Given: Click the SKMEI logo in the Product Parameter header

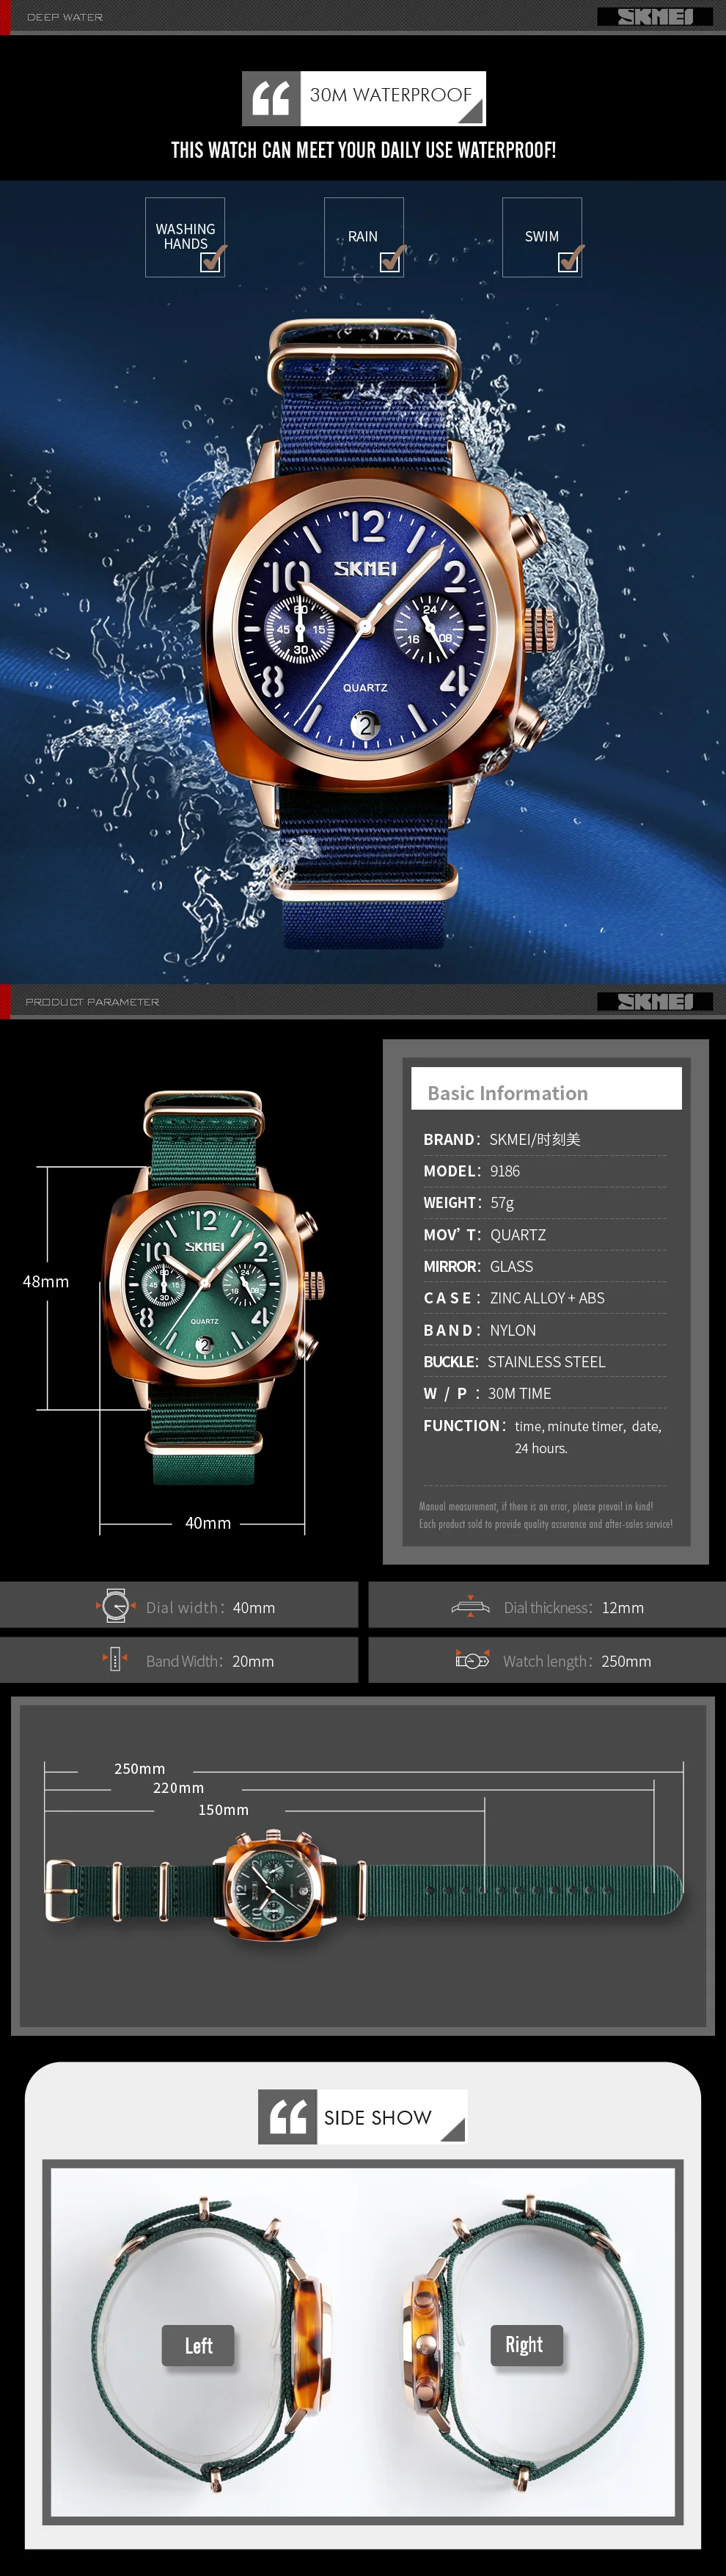Looking at the screenshot, I should [x=654, y=1001].
